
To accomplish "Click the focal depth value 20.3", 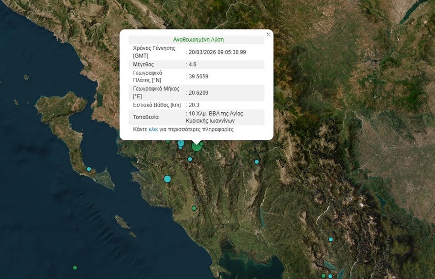I will (x=194, y=105).
